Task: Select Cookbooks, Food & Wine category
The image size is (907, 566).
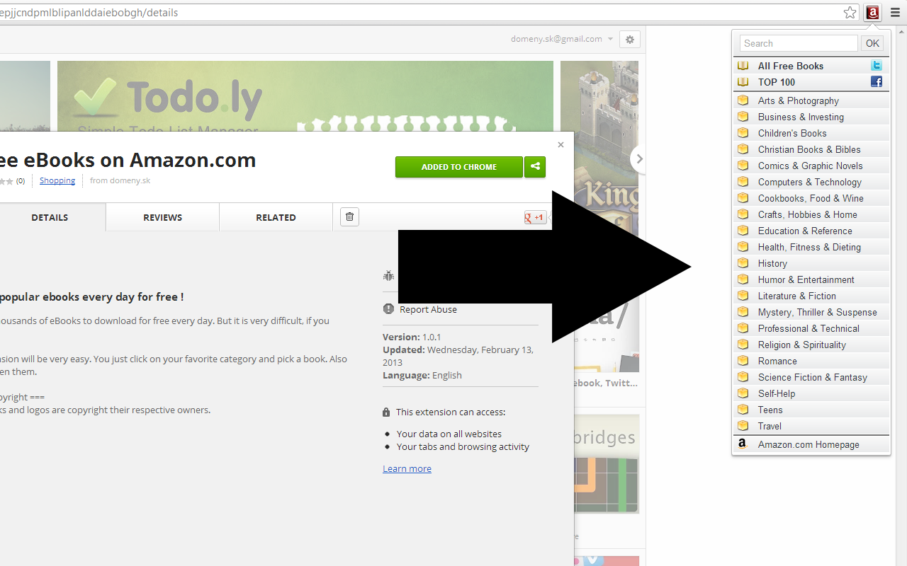Action: pyautogui.click(x=811, y=198)
